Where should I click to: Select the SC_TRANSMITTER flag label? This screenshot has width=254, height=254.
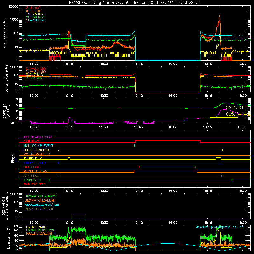coord(37,154)
